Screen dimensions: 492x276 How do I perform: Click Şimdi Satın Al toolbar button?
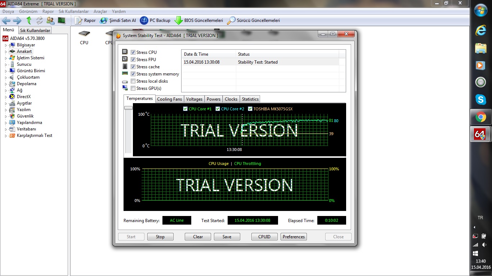118,20
